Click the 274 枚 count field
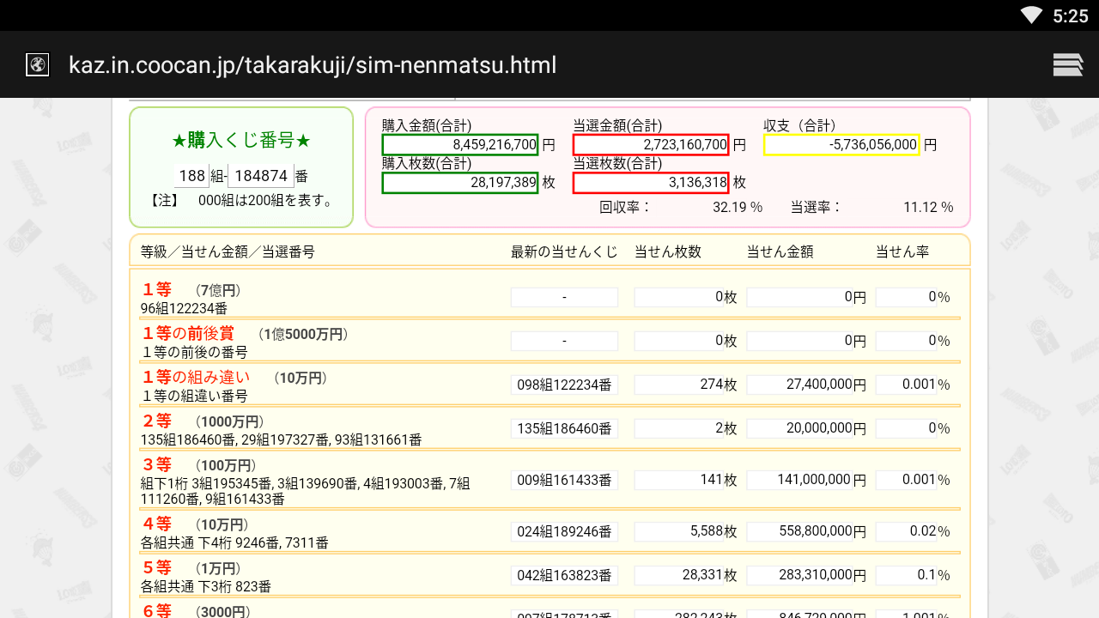 (680, 385)
